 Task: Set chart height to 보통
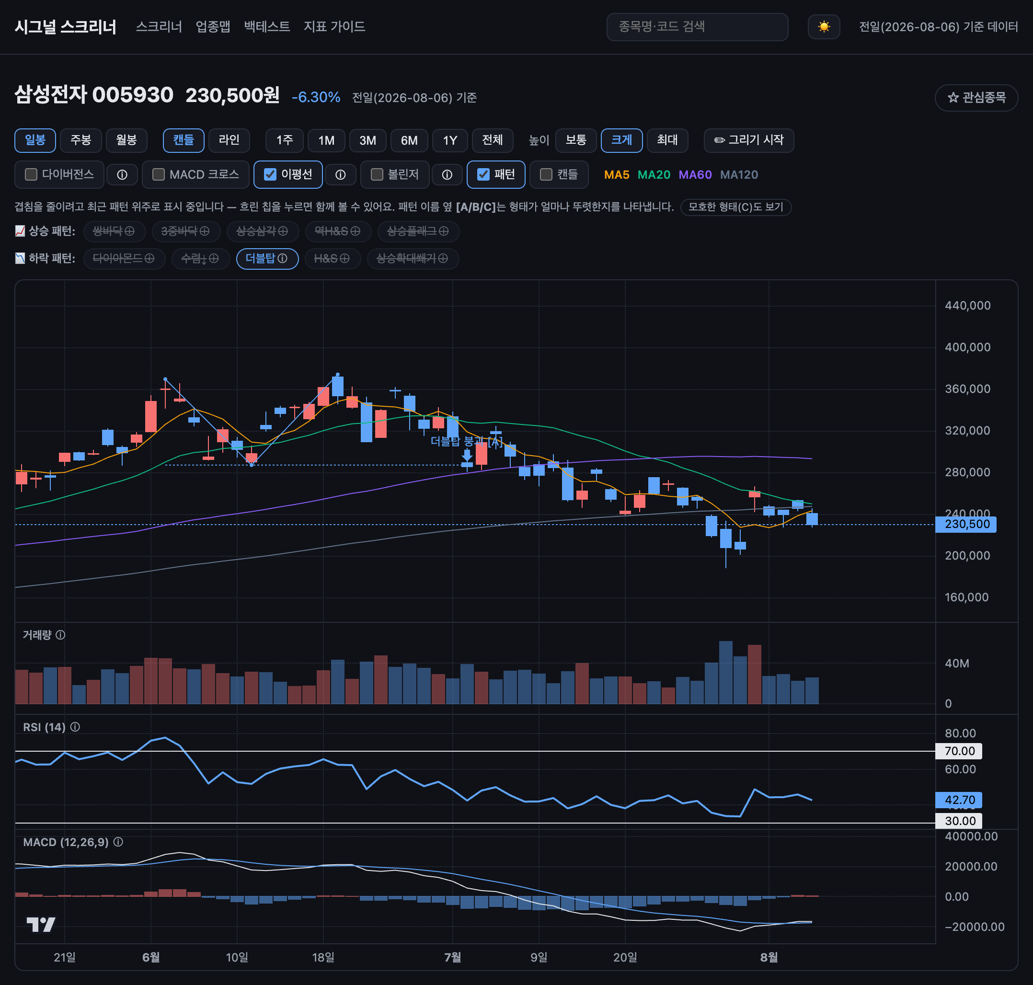point(576,140)
